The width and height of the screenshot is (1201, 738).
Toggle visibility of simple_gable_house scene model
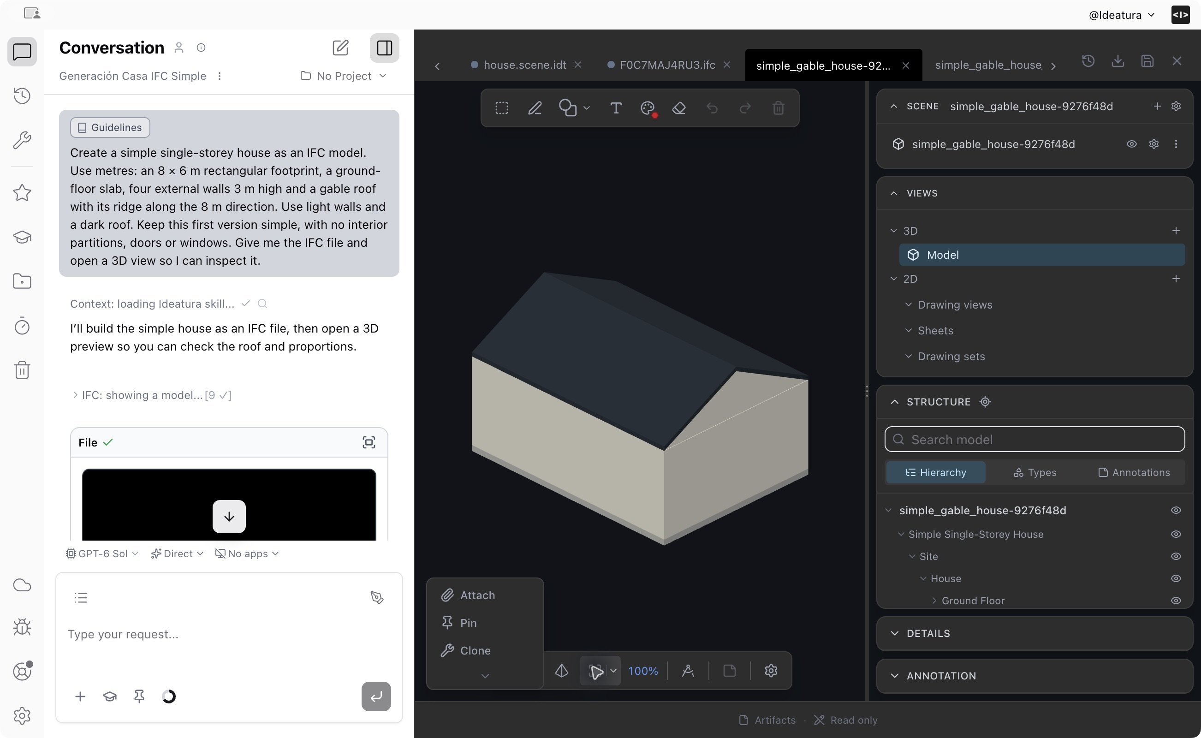coord(1132,144)
